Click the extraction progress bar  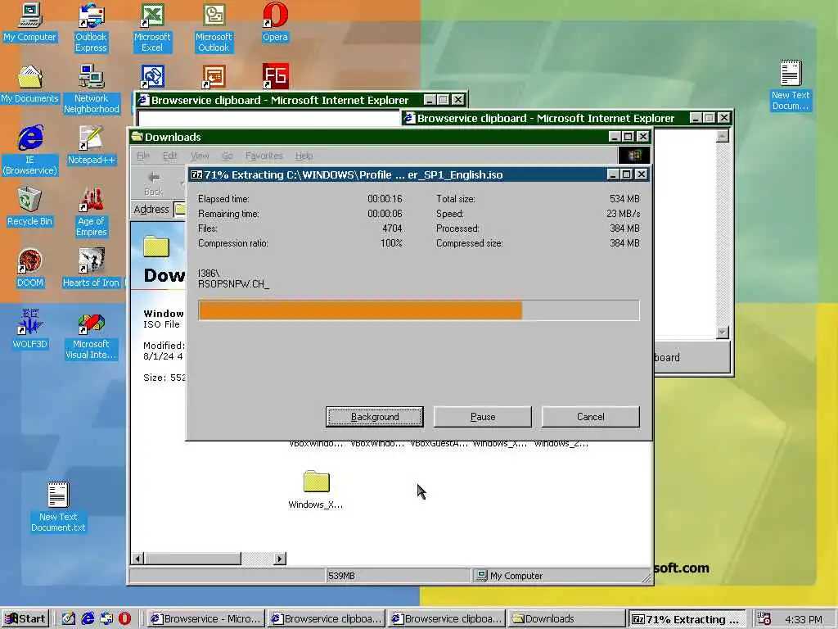click(x=418, y=310)
